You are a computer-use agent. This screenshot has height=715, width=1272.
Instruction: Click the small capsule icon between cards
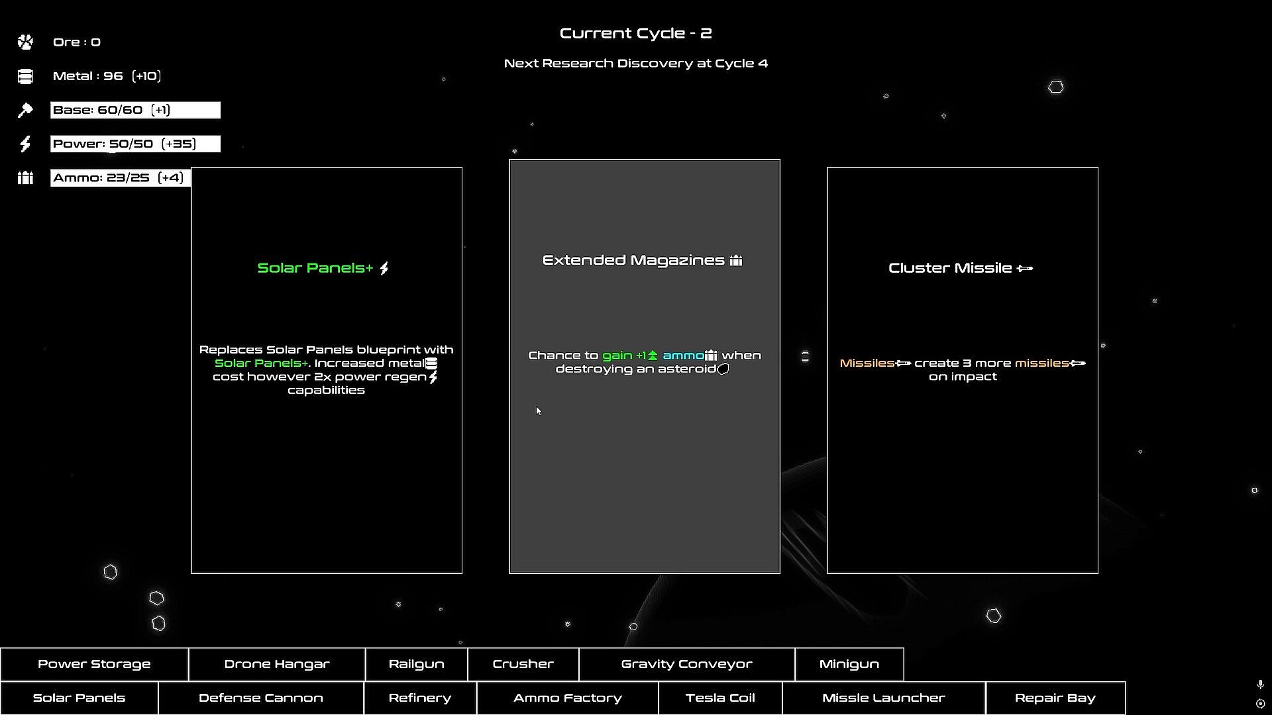tap(805, 357)
